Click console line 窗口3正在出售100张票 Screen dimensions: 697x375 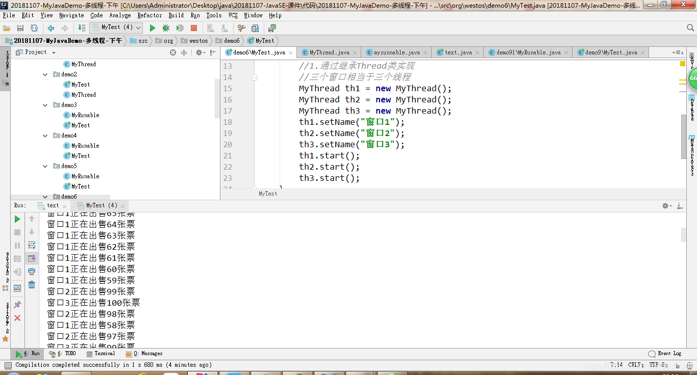click(x=94, y=303)
